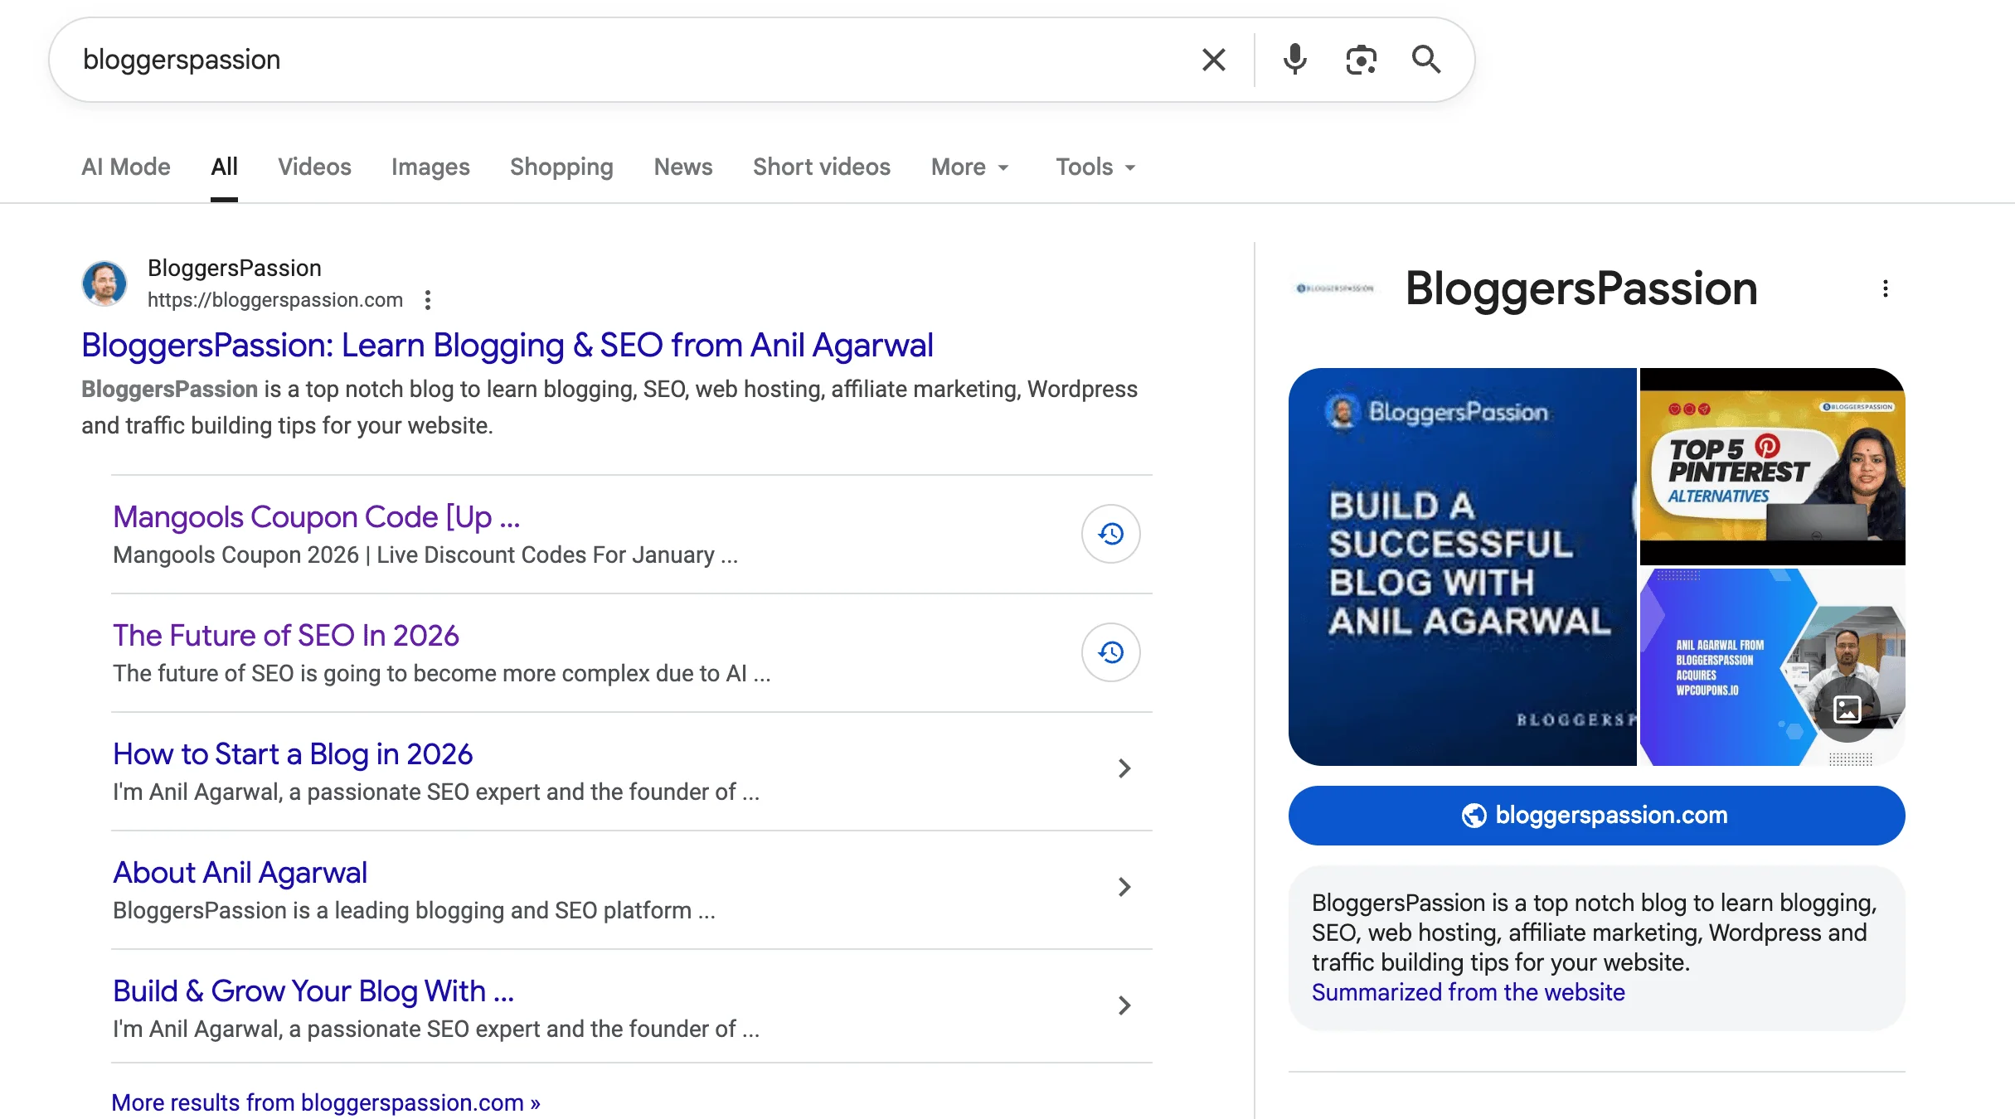Expand the How to Start a Blog sitelink chevron

pyautogui.click(x=1124, y=769)
